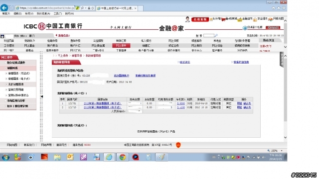Open the file folder taskbar icon

coord(57,157)
